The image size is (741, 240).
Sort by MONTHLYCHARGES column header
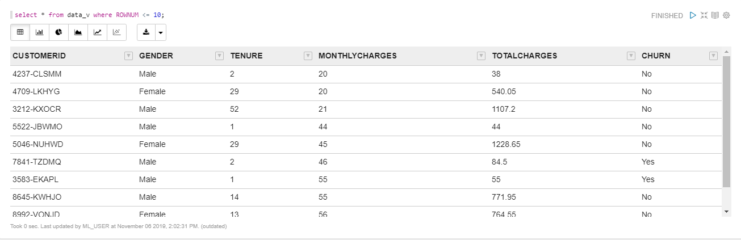(x=358, y=56)
